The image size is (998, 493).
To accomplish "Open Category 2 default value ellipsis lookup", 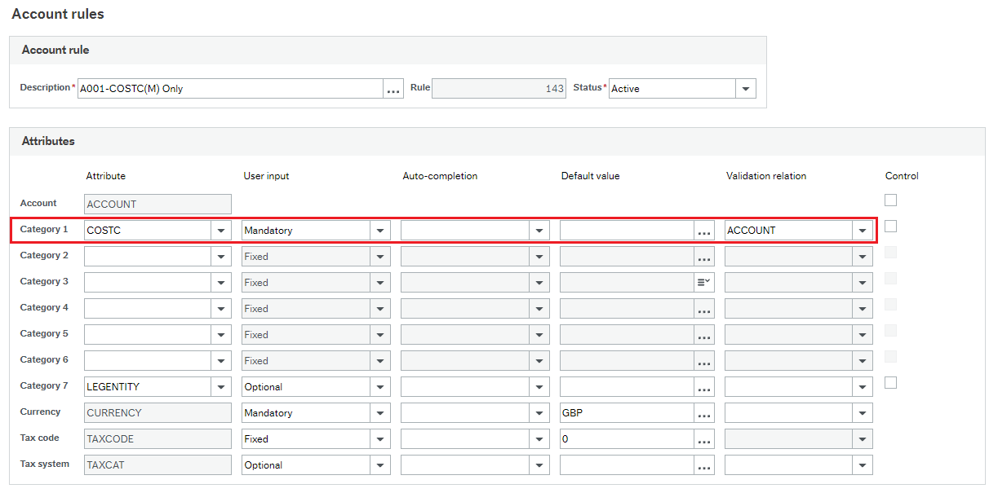I will coord(703,256).
